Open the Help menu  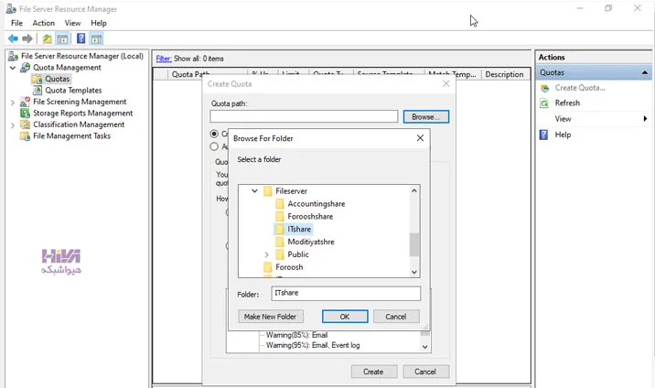click(99, 23)
